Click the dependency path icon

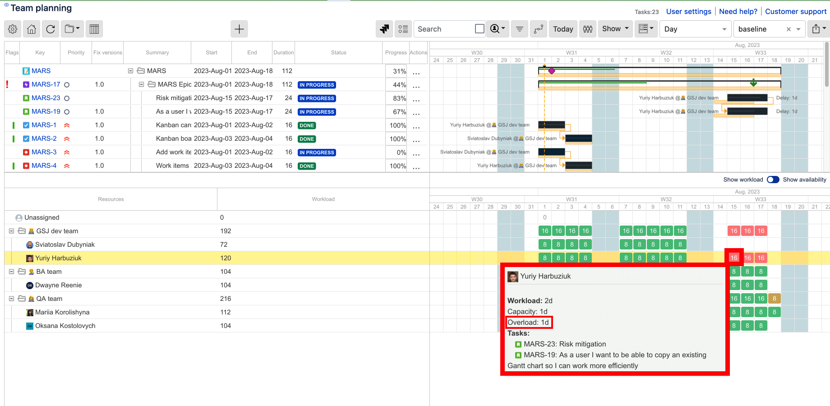539,29
